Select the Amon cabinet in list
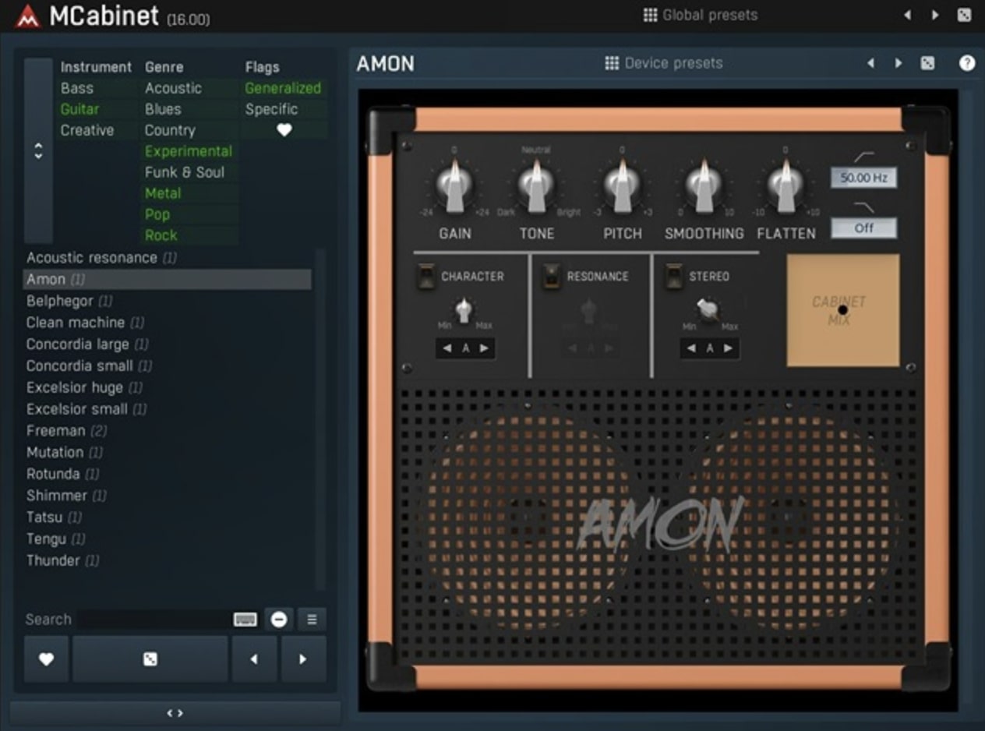This screenshot has width=985, height=731. click(168, 280)
